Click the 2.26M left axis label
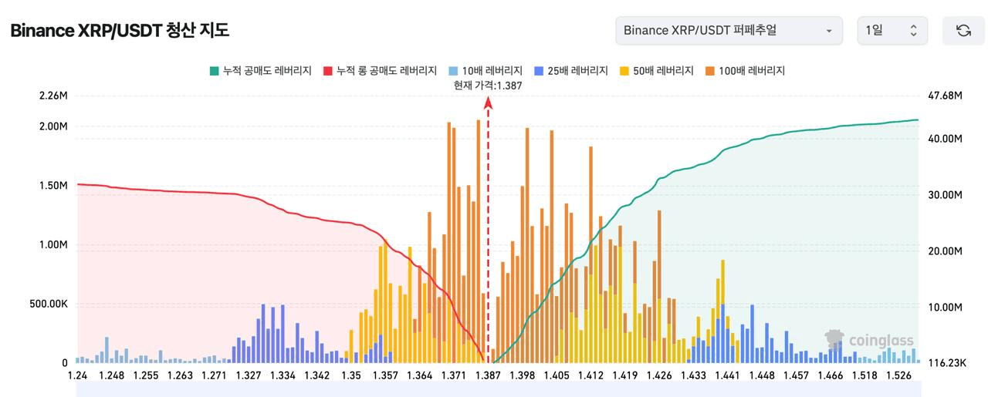This screenshot has width=988, height=397. coord(52,96)
